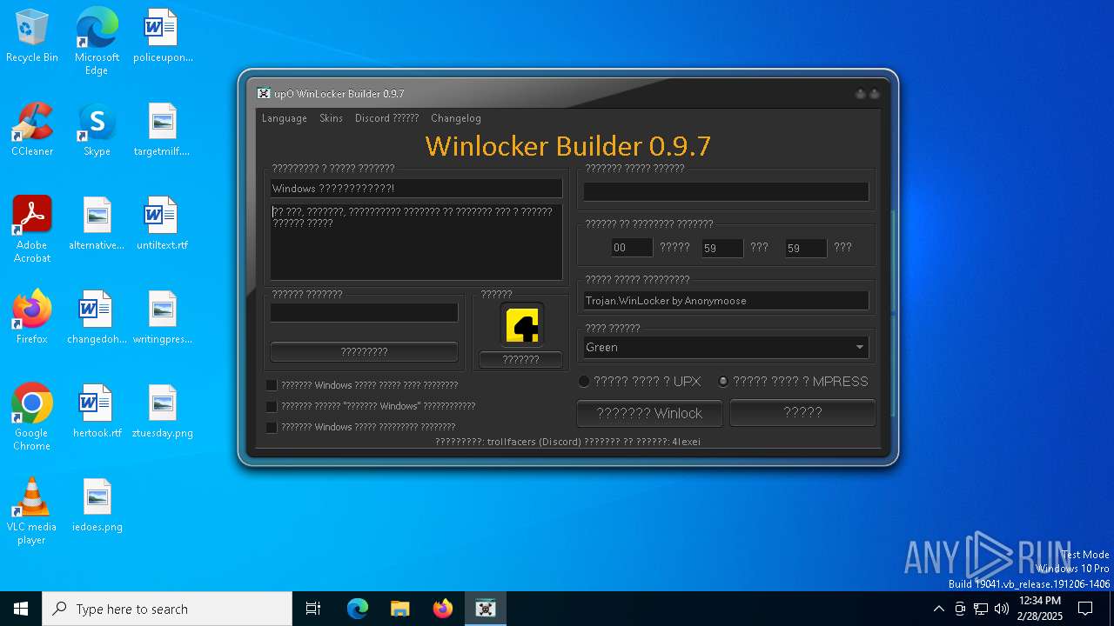Image resolution: width=1114 pixels, height=626 pixels.
Task: Select the targetmilf image file icon
Action: (163, 130)
